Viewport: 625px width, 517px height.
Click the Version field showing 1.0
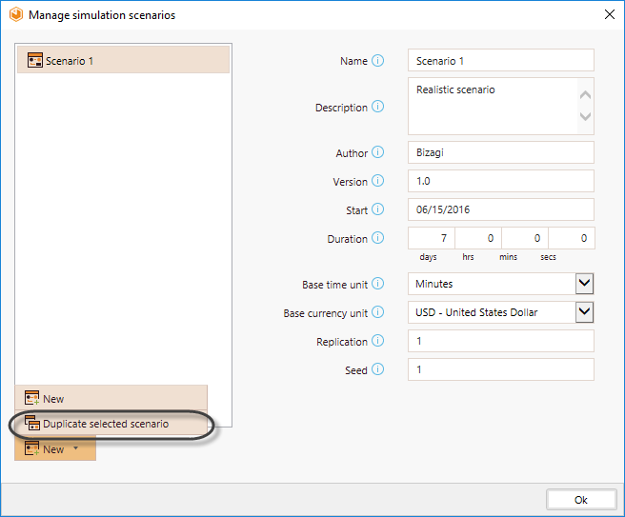[x=500, y=181]
